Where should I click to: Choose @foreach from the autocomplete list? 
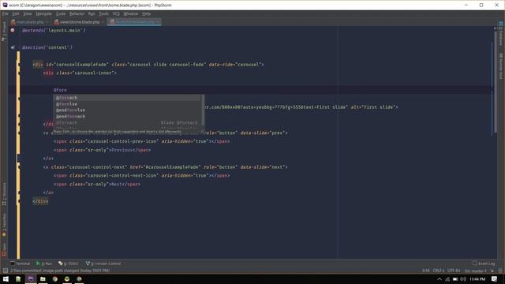(x=126, y=98)
